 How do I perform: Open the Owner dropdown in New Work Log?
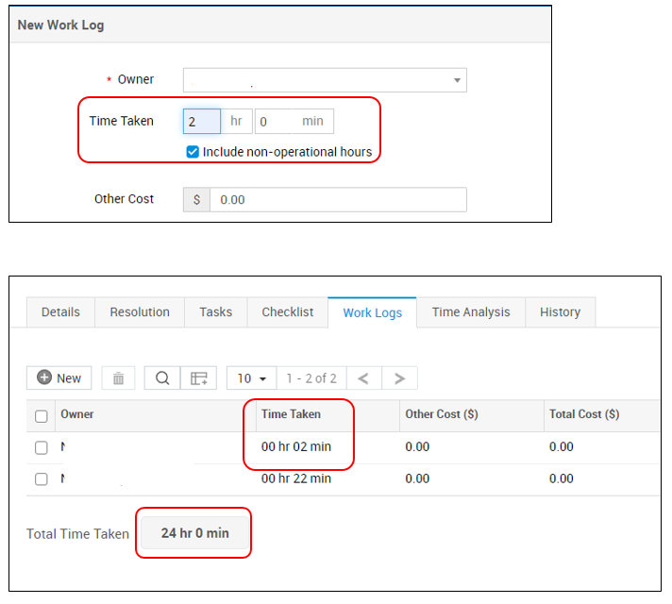(x=325, y=80)
